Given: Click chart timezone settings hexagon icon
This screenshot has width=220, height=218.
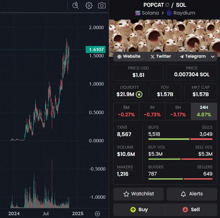Looking at the screenshot, I should (97, 214).
